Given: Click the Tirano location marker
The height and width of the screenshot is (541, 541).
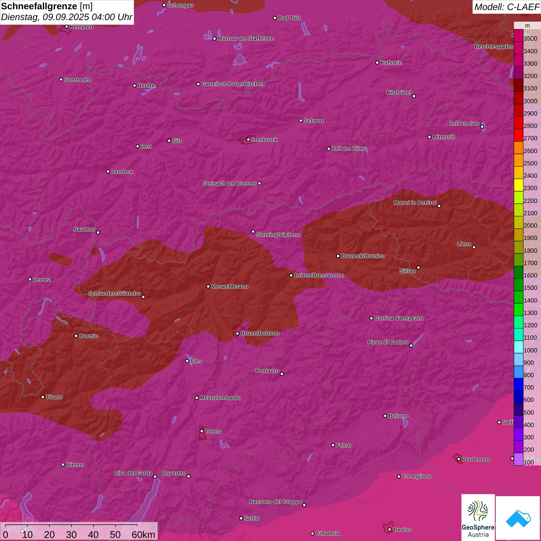Looking at the screenshot, I should point(43,397).
